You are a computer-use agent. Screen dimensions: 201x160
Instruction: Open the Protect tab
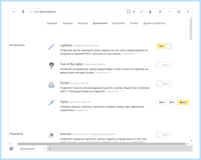[x=134, y=23]
